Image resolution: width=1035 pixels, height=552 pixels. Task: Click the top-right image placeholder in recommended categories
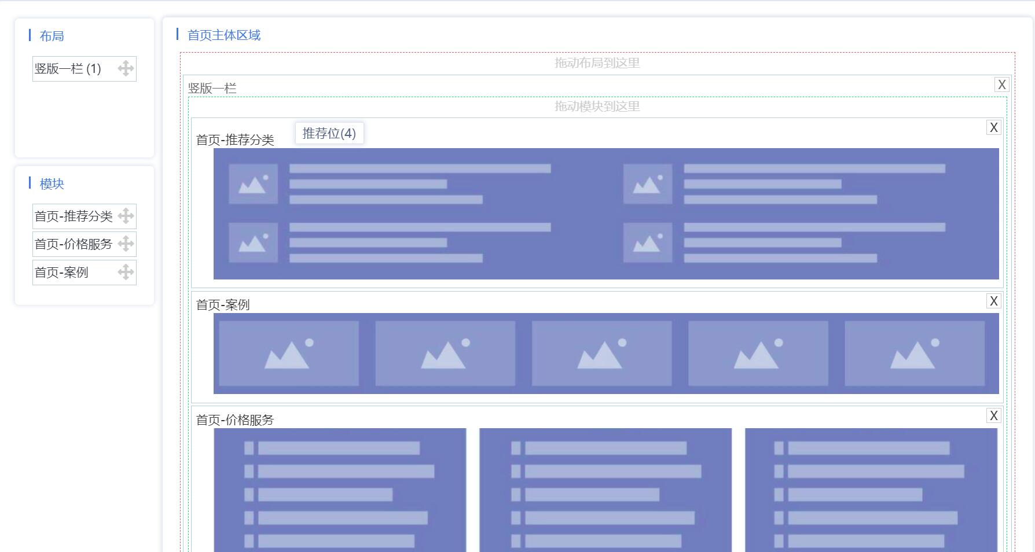click(x=648, y=184)
